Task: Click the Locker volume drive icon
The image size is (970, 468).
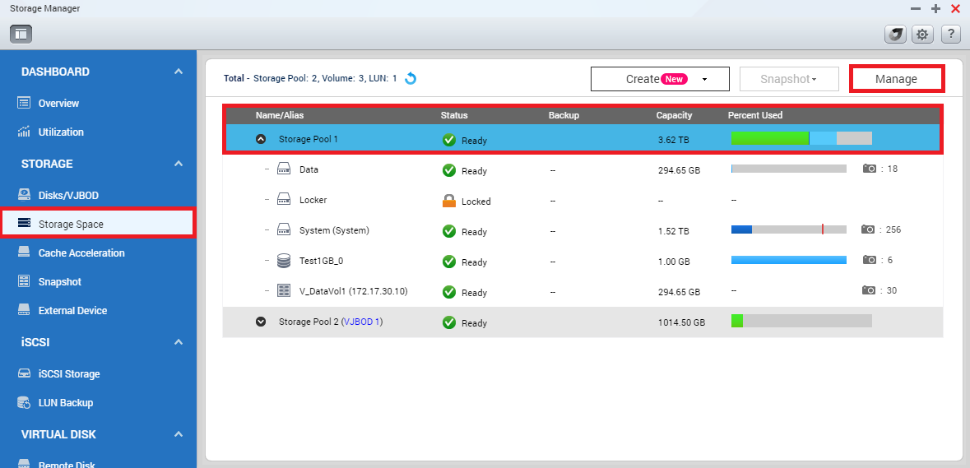Action: (x=283, y=199)
